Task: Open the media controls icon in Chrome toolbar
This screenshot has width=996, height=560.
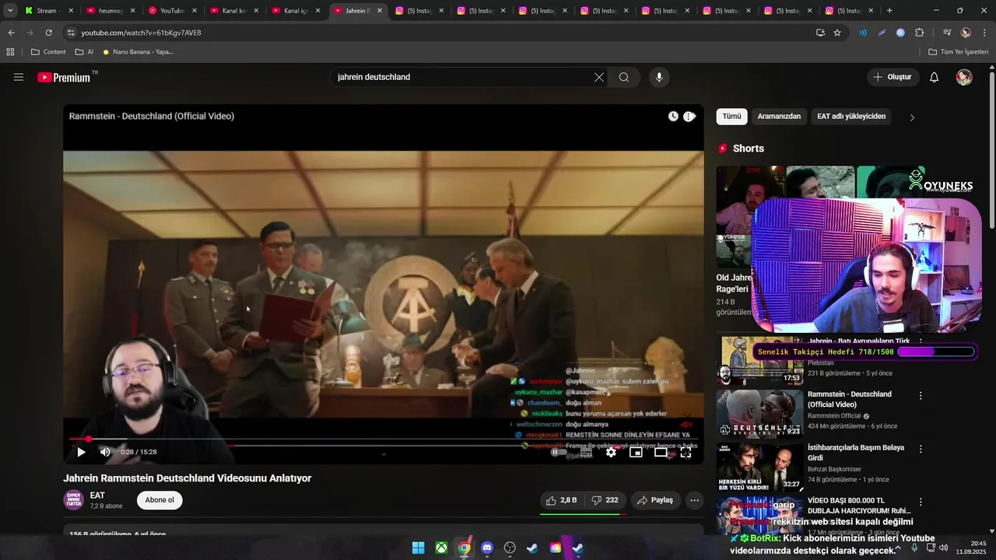Action: (947, 33)
